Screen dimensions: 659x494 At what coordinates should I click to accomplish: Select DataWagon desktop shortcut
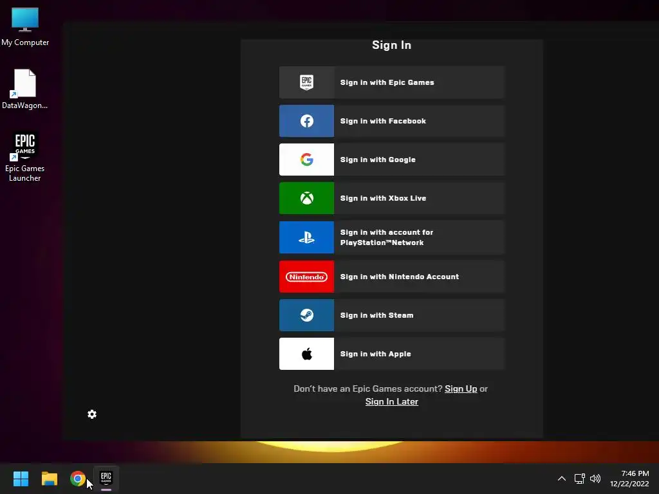click(25, 89)
